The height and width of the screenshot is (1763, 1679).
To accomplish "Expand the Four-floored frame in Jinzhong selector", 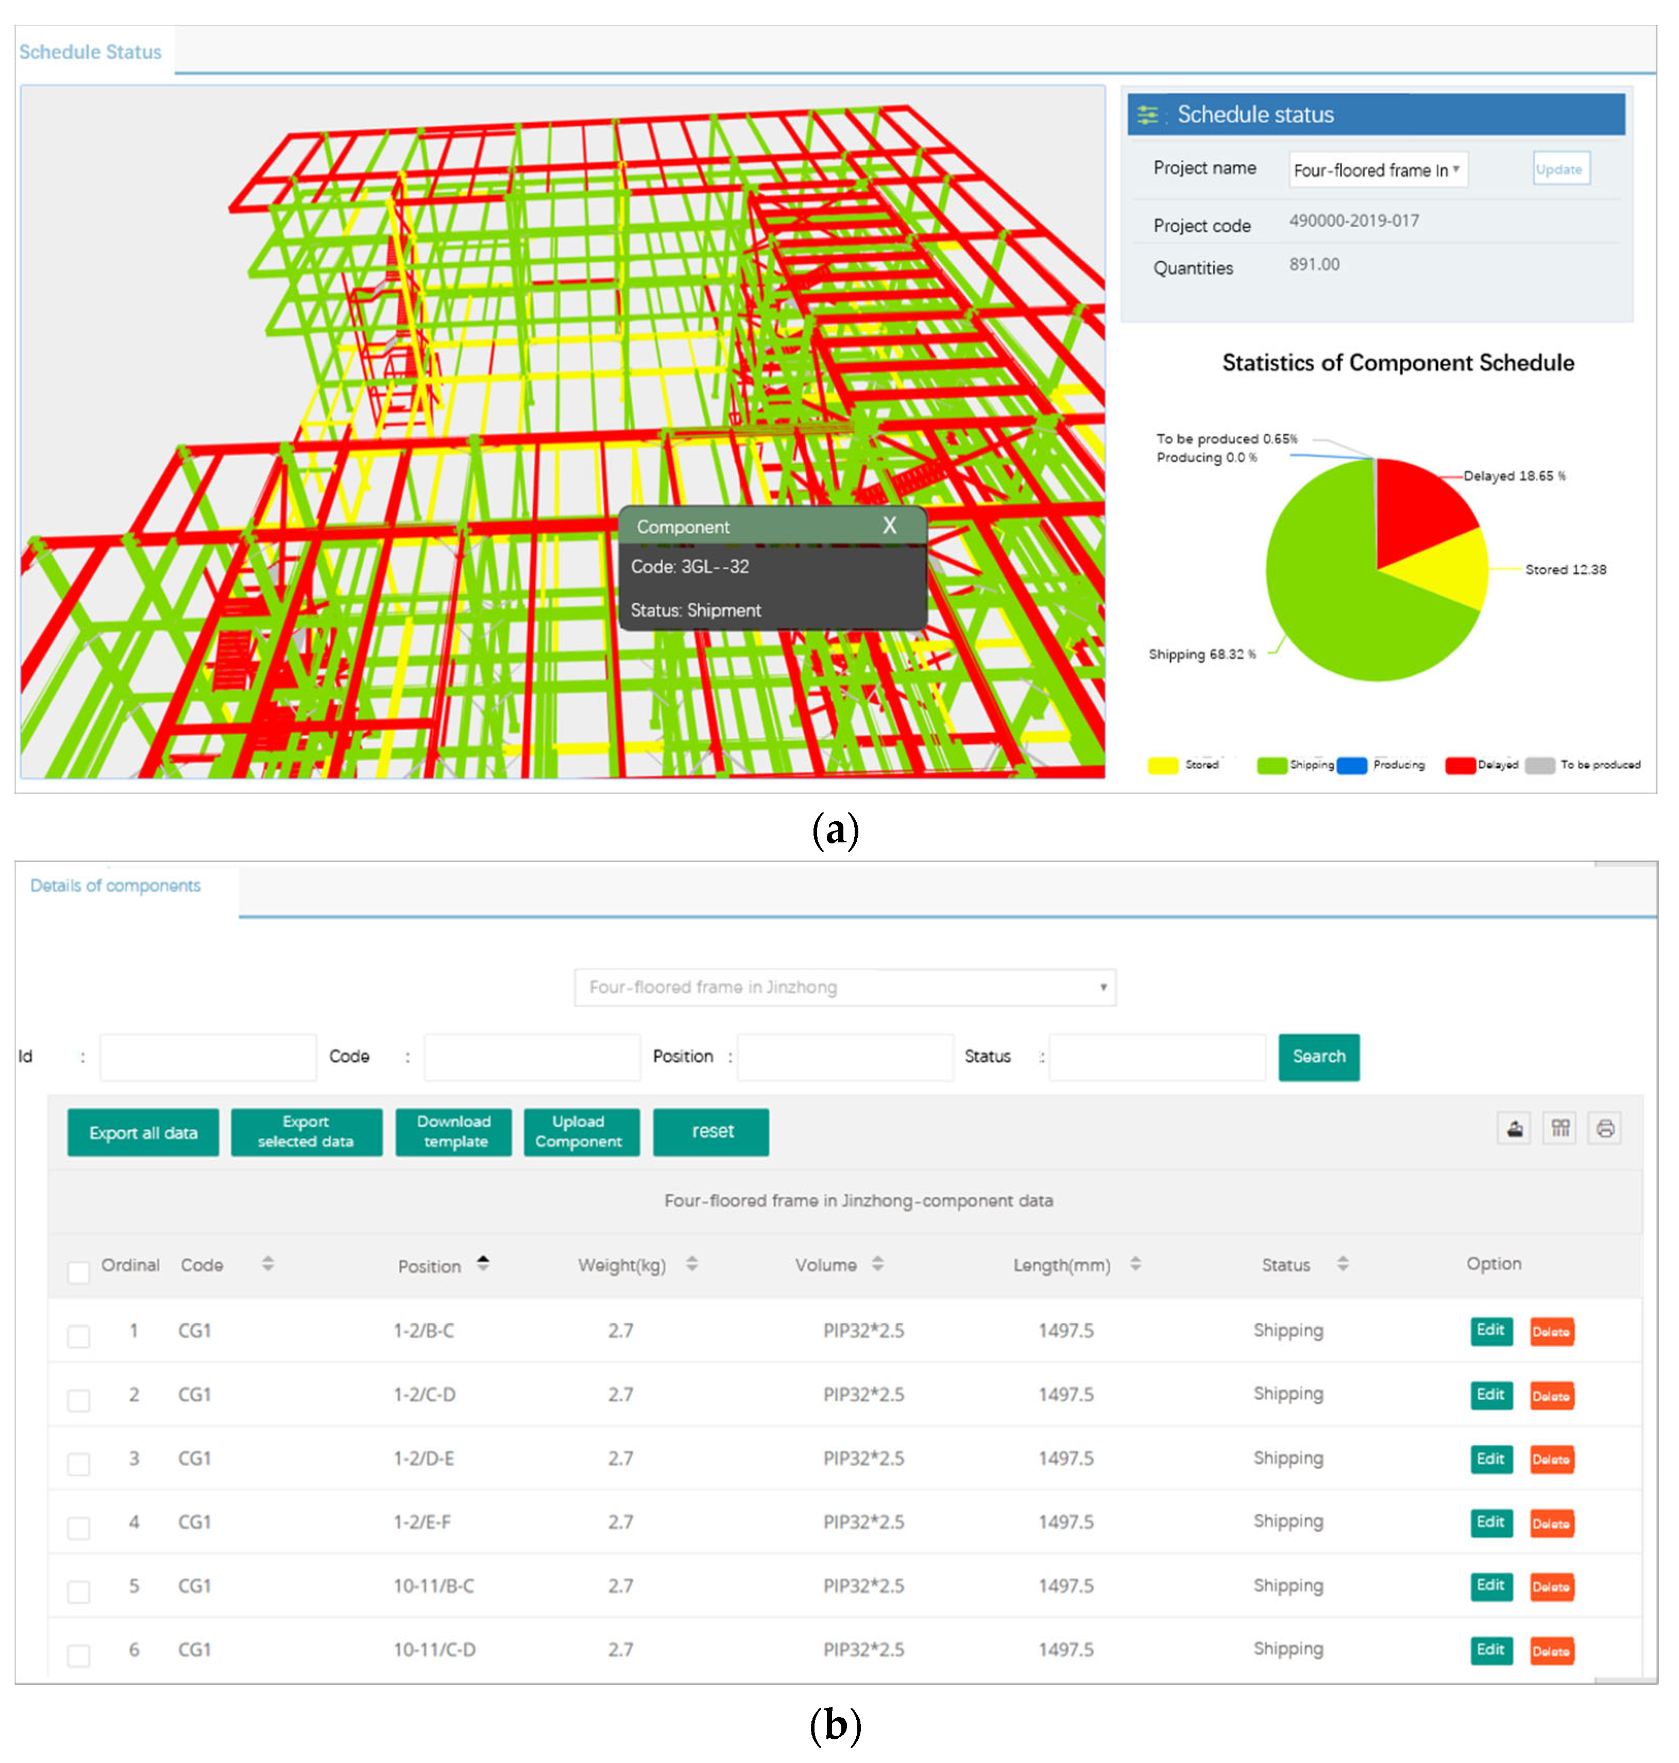I will (844, 987).
